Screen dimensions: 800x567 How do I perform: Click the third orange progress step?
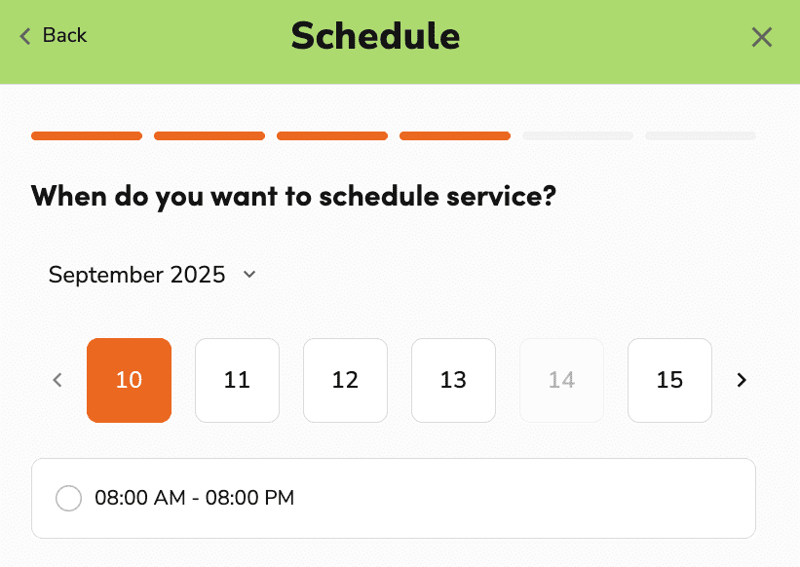[x=332, y=136]
